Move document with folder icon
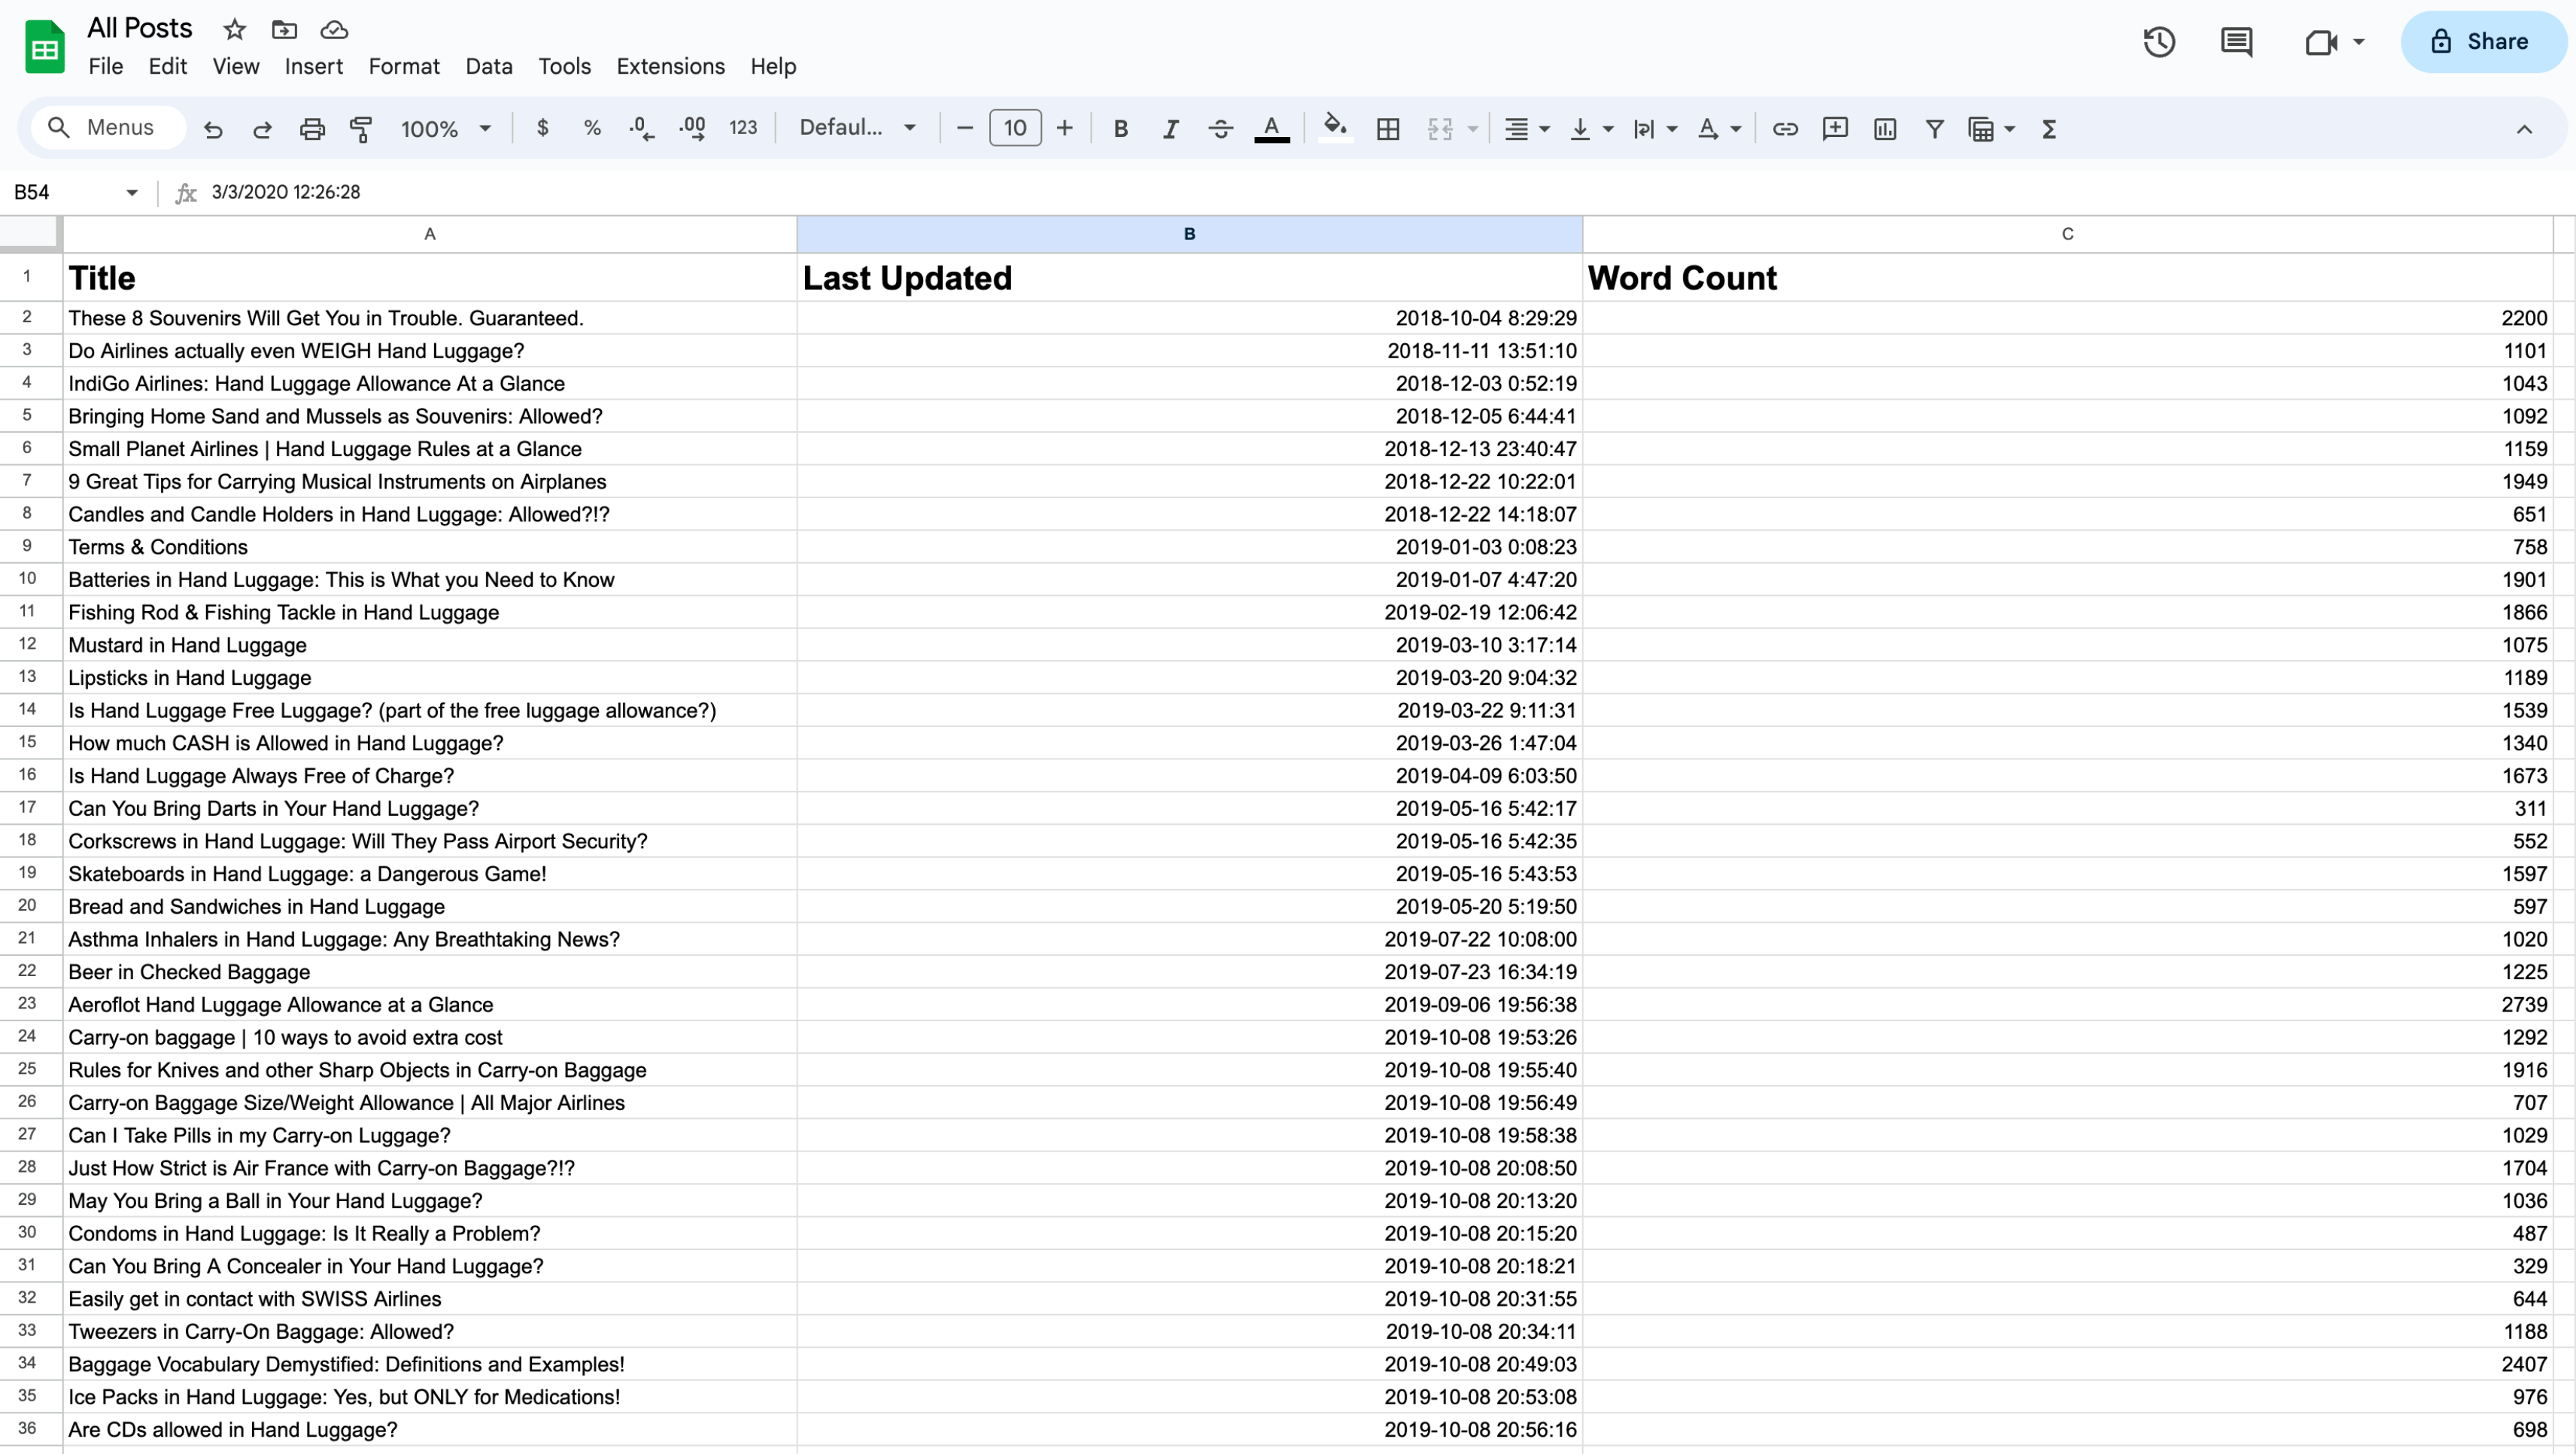This screenshot has width=2576, height=1454. click(x=284, y=29)
